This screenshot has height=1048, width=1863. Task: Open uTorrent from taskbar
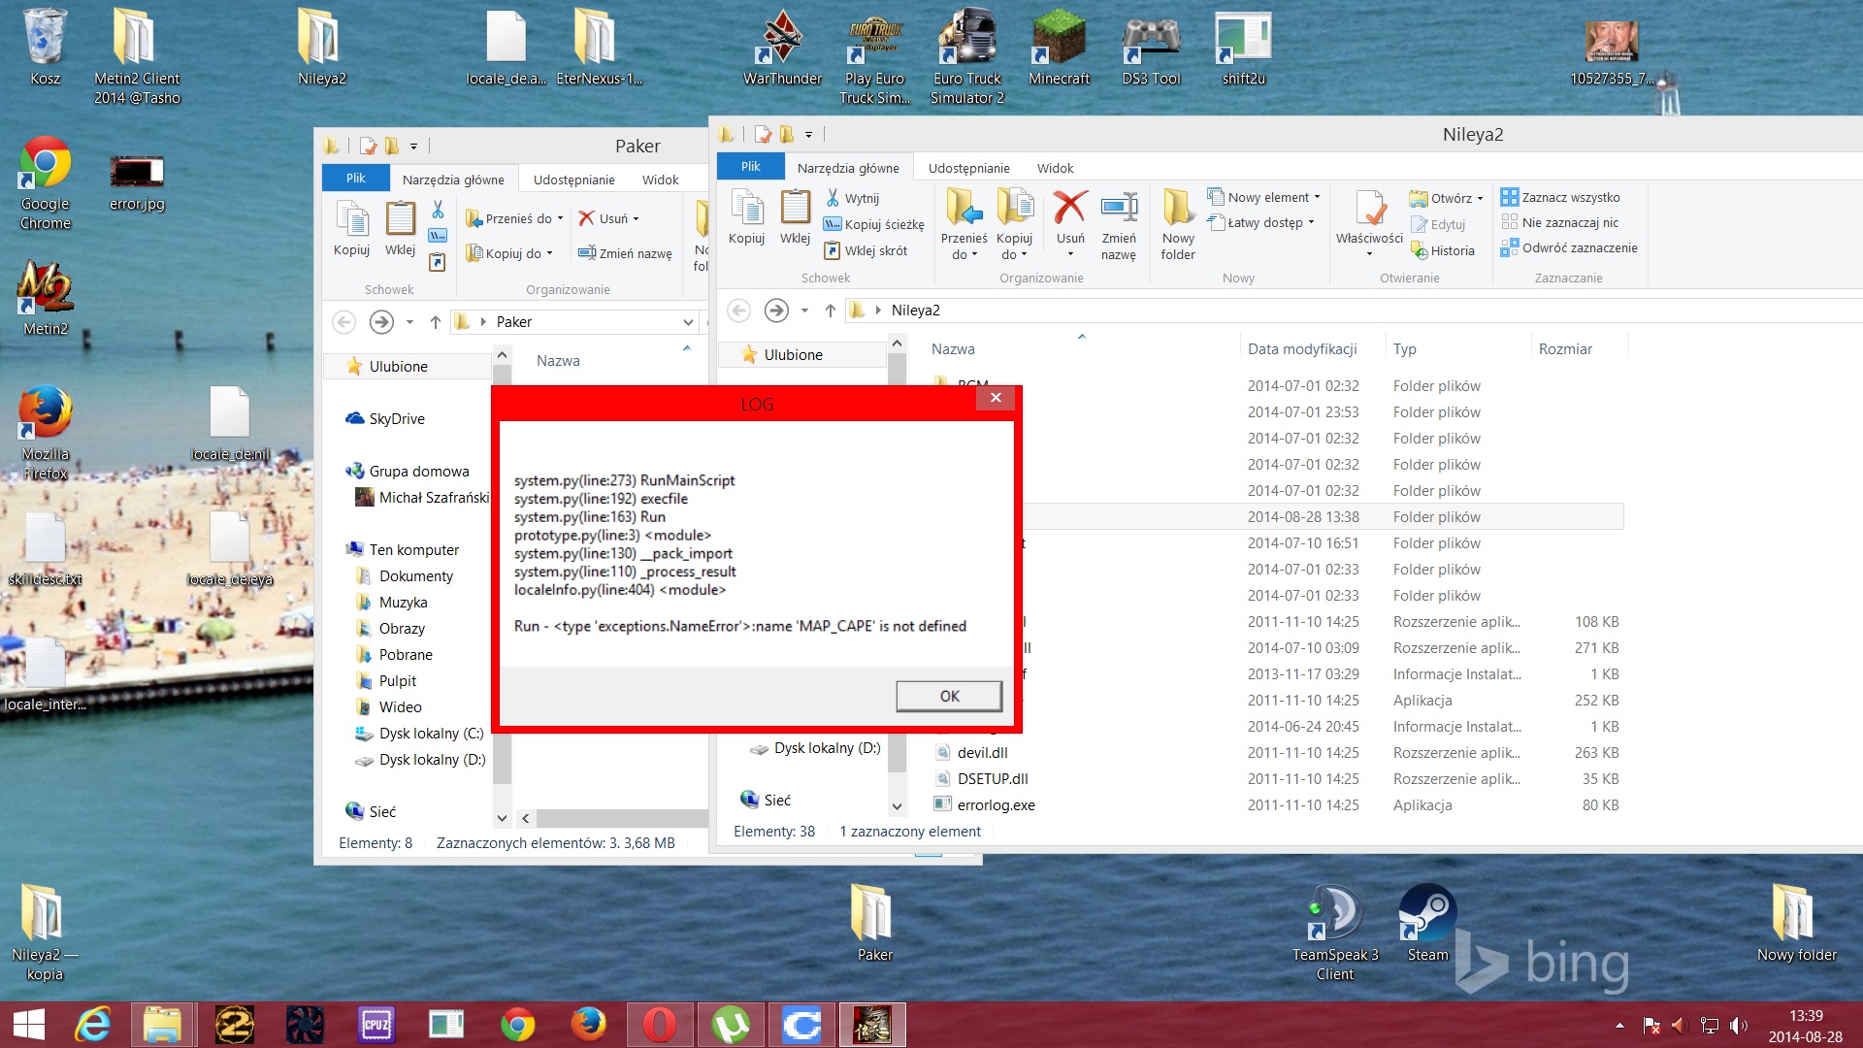click(731, 1025)
